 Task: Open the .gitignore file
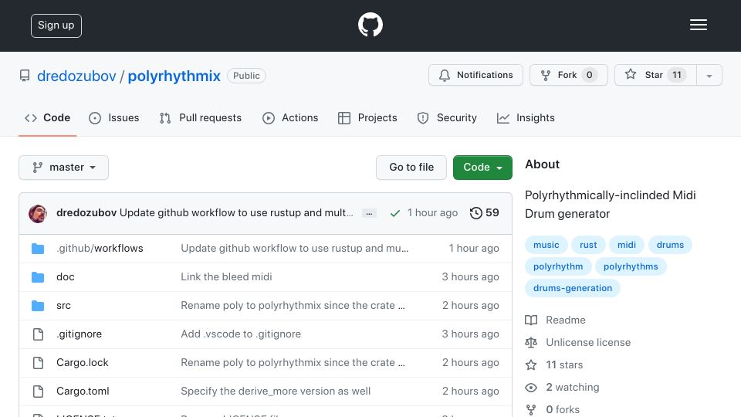[x=79, y=334]
